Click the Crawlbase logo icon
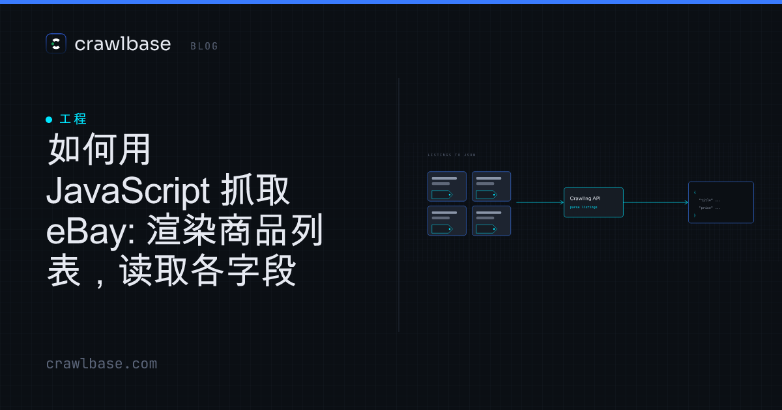Viewport: 782px width, 410px height. point(56,44)
